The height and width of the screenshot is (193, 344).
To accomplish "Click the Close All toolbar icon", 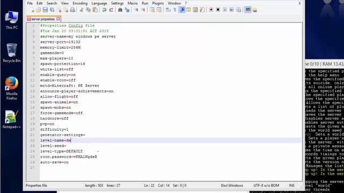I will (66, 10).
